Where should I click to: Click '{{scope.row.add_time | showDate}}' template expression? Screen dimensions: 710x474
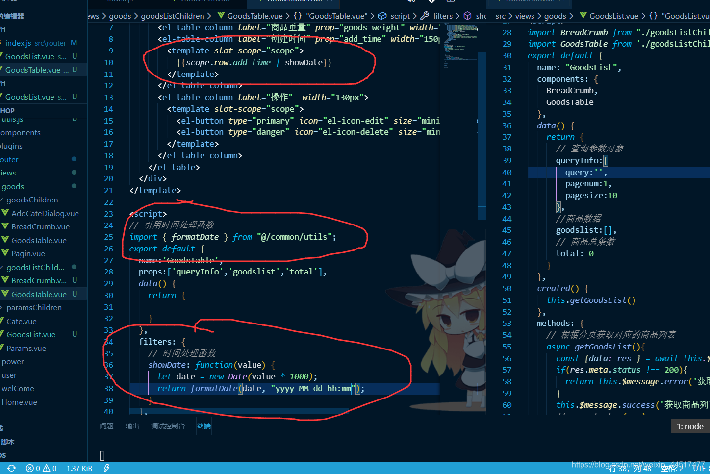pos(254,62)
